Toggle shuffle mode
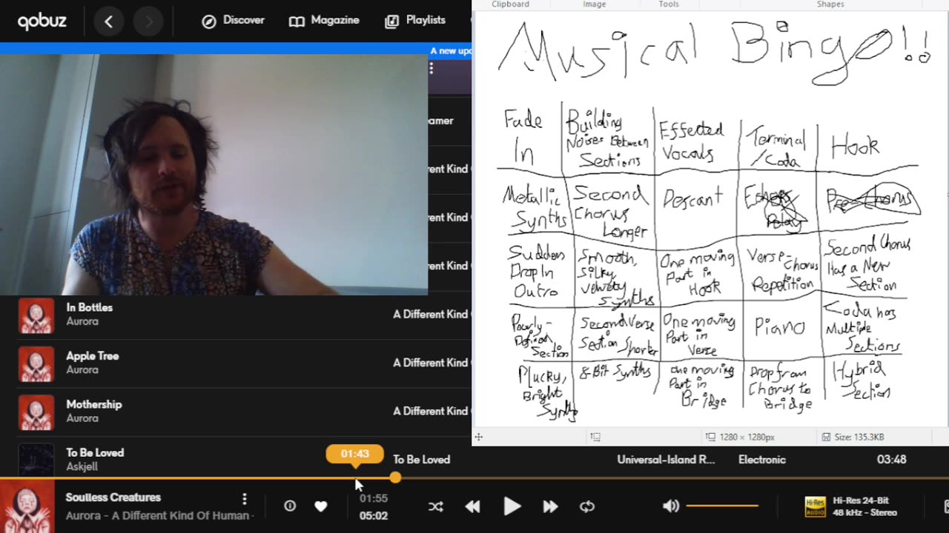 pyautogui.click(x=436, y=506)
